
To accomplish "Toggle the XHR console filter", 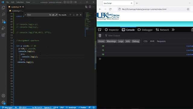I will pyautogui.click(x=152, y=41).
